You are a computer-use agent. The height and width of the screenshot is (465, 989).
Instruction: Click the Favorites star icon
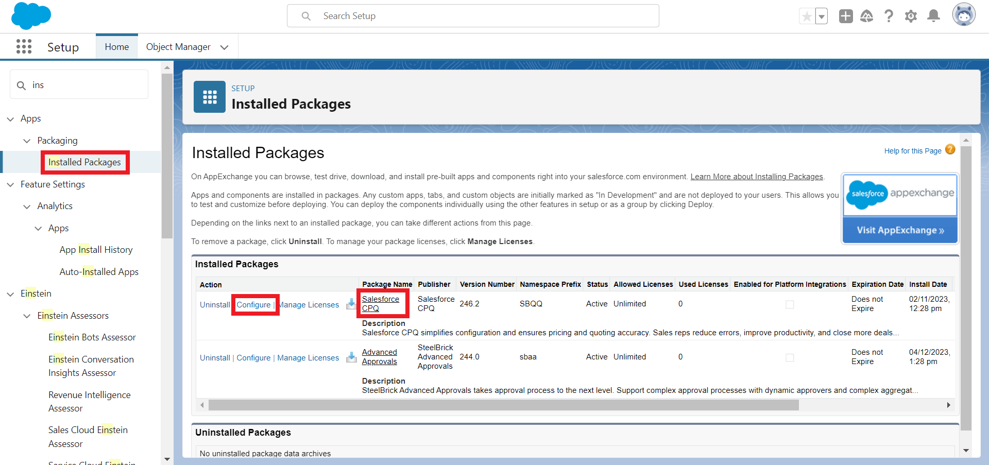807,16
